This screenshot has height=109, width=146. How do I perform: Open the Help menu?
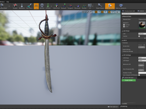click(8, 2)
